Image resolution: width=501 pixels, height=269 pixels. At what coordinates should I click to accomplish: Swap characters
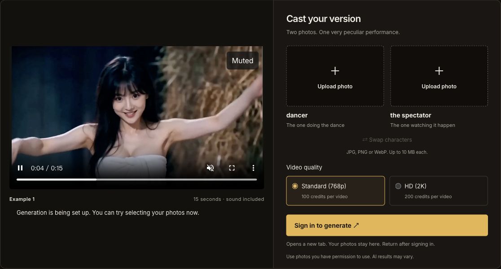tap(387, 140)
